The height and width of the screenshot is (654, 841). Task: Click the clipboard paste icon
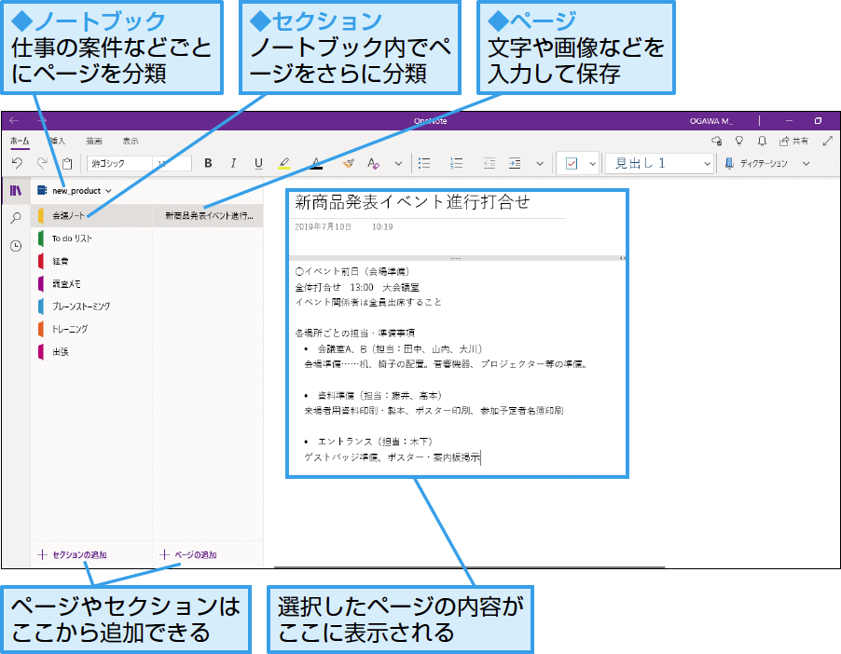click(66, 163)
